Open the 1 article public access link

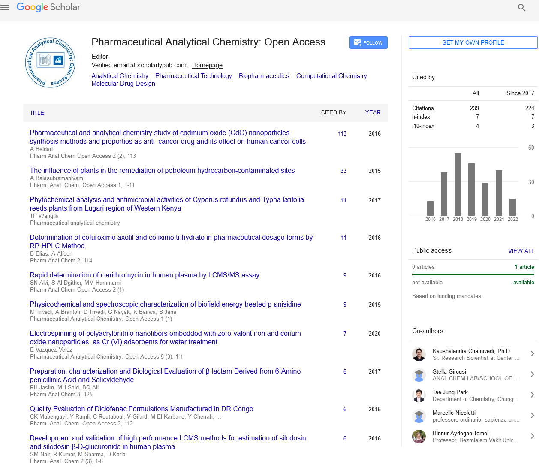524,267
